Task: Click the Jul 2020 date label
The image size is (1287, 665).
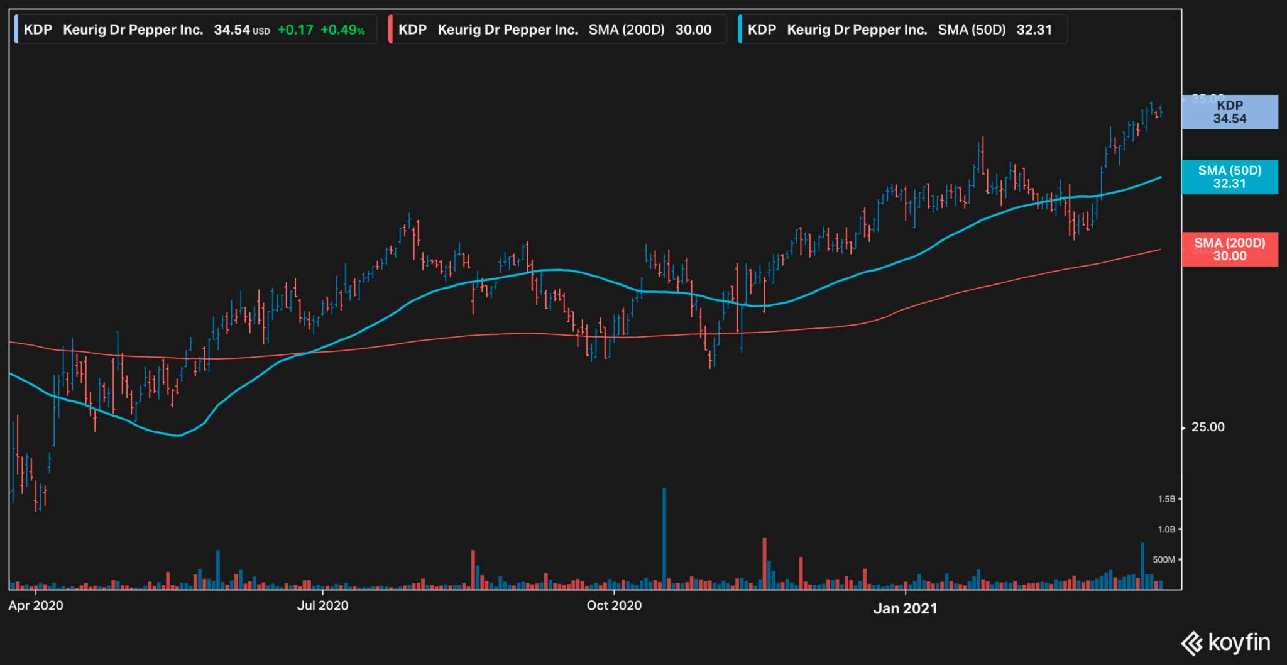Action: [x=322, y=605]
